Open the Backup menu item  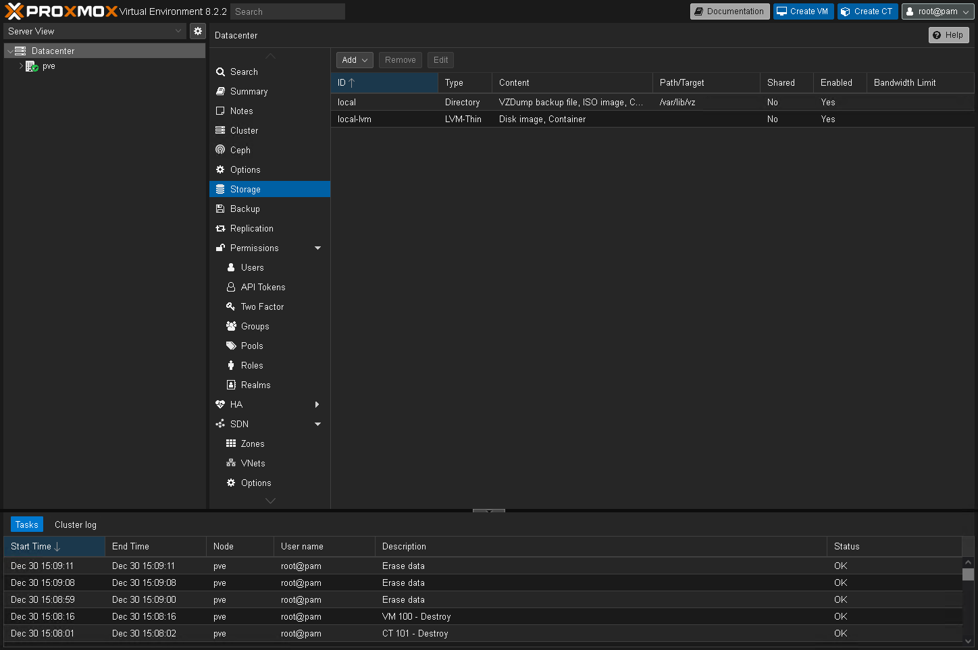coord(245,209)
